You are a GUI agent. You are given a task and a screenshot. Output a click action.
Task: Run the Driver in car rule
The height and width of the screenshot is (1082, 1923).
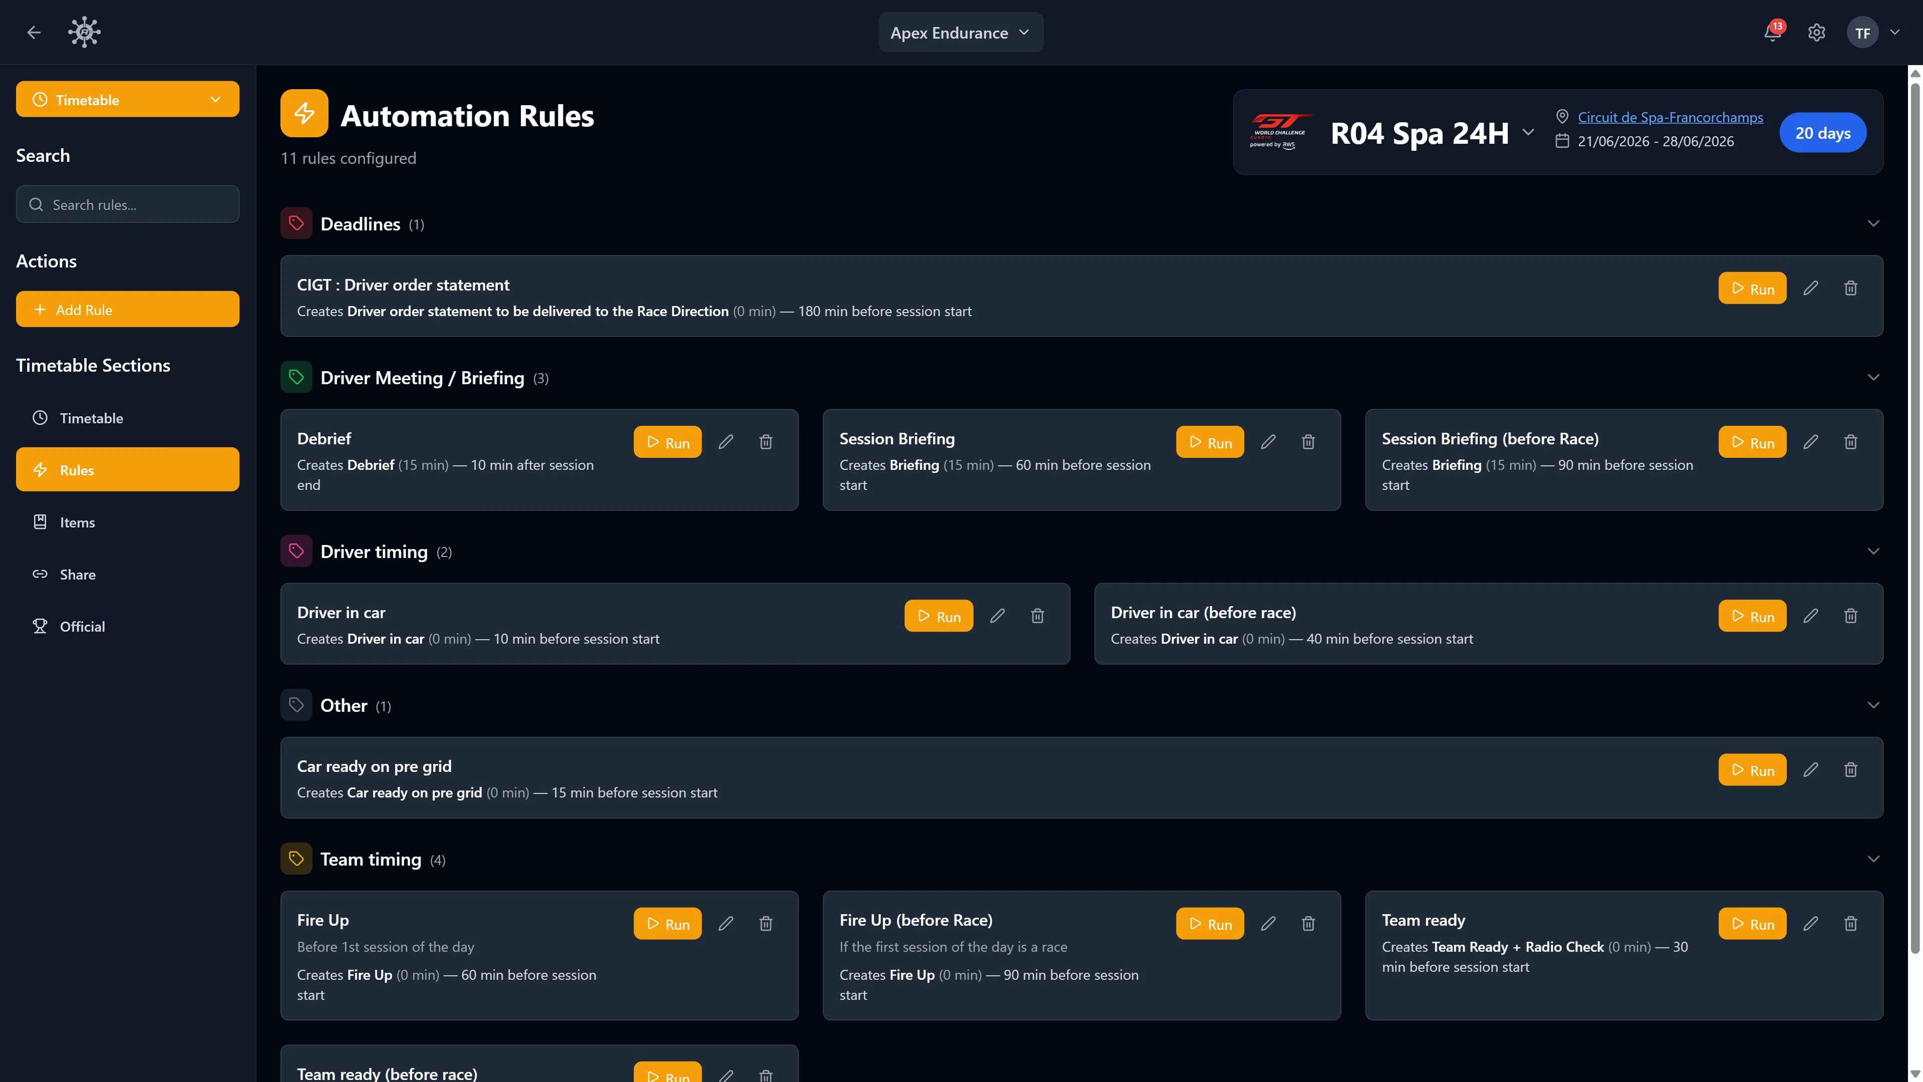(x=938, y=616)
